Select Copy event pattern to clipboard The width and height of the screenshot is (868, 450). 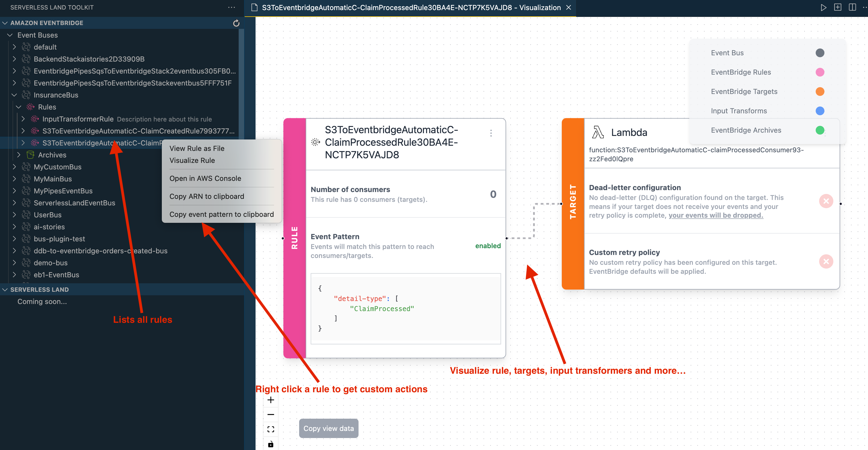point(221,214)
